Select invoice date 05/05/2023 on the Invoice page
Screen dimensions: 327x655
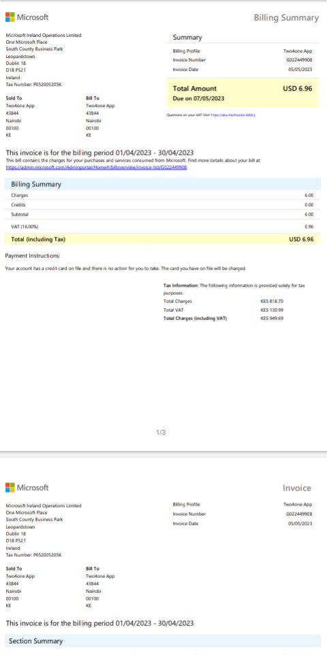coord(300,523)
